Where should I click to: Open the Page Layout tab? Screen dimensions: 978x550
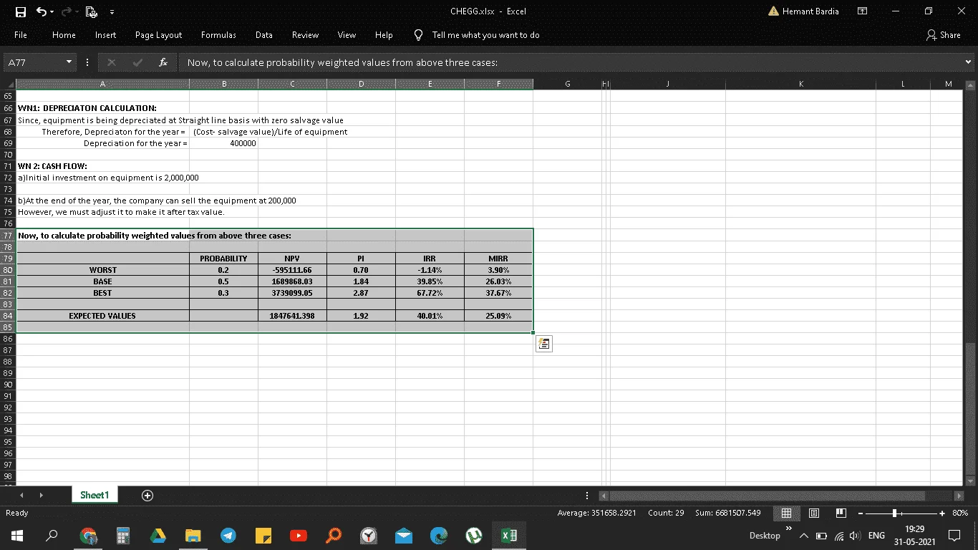coord(158,35)
